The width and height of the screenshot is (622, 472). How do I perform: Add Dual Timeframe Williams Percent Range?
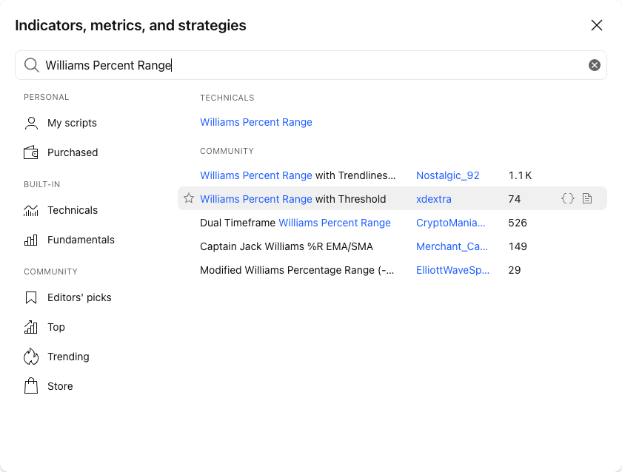(295, 223)
